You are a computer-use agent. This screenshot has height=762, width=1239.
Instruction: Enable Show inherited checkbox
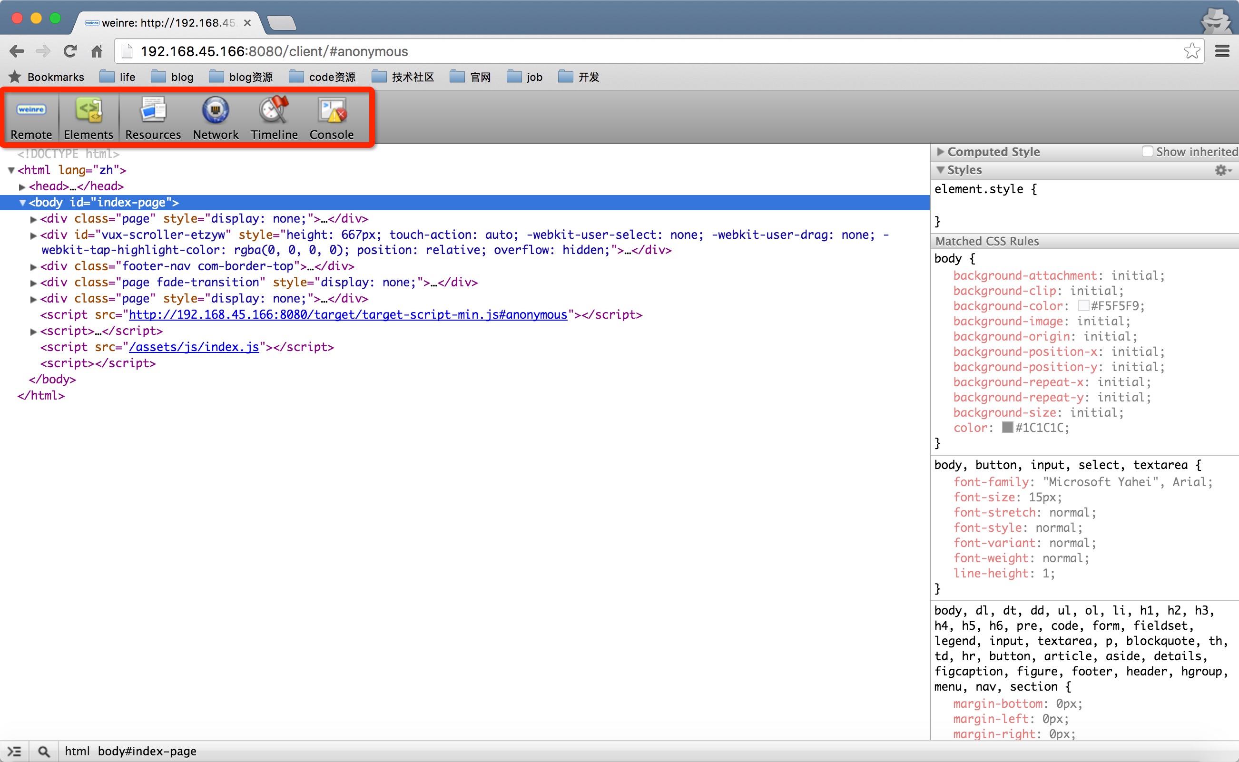pyautogui.click(x=1147, y=152)
